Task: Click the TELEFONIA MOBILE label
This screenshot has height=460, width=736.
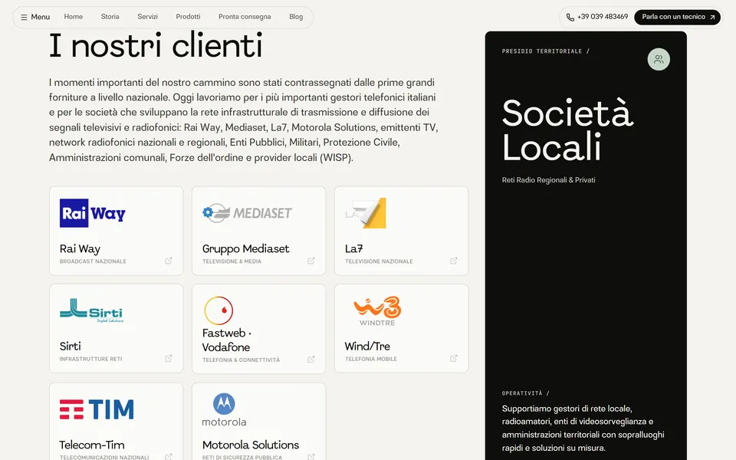Action: click(371, 359)
